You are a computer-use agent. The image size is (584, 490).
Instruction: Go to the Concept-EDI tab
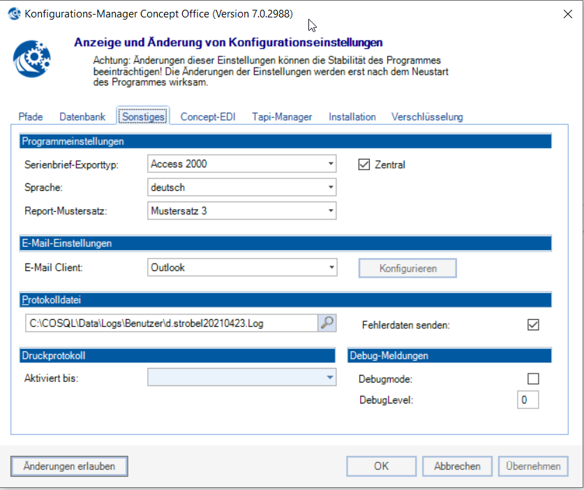(x=209, y=117)
